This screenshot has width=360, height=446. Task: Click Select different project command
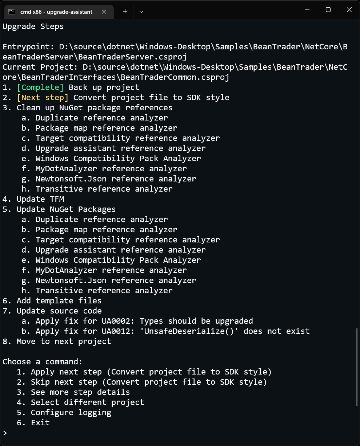87,402
